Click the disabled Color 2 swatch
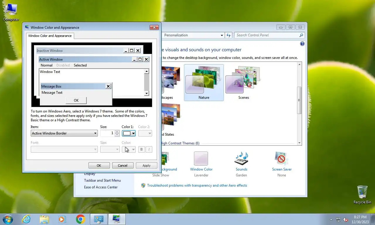This screenshot has height=225, width=375. click(x=145, y=133)
